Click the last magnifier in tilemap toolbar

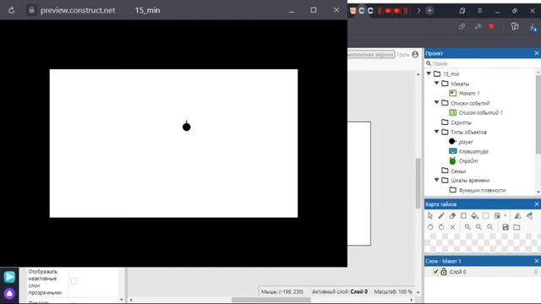click(490, 227)
